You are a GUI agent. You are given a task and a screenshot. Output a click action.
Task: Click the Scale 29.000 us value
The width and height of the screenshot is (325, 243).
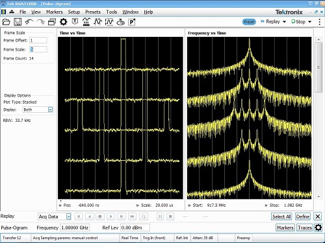164,205
